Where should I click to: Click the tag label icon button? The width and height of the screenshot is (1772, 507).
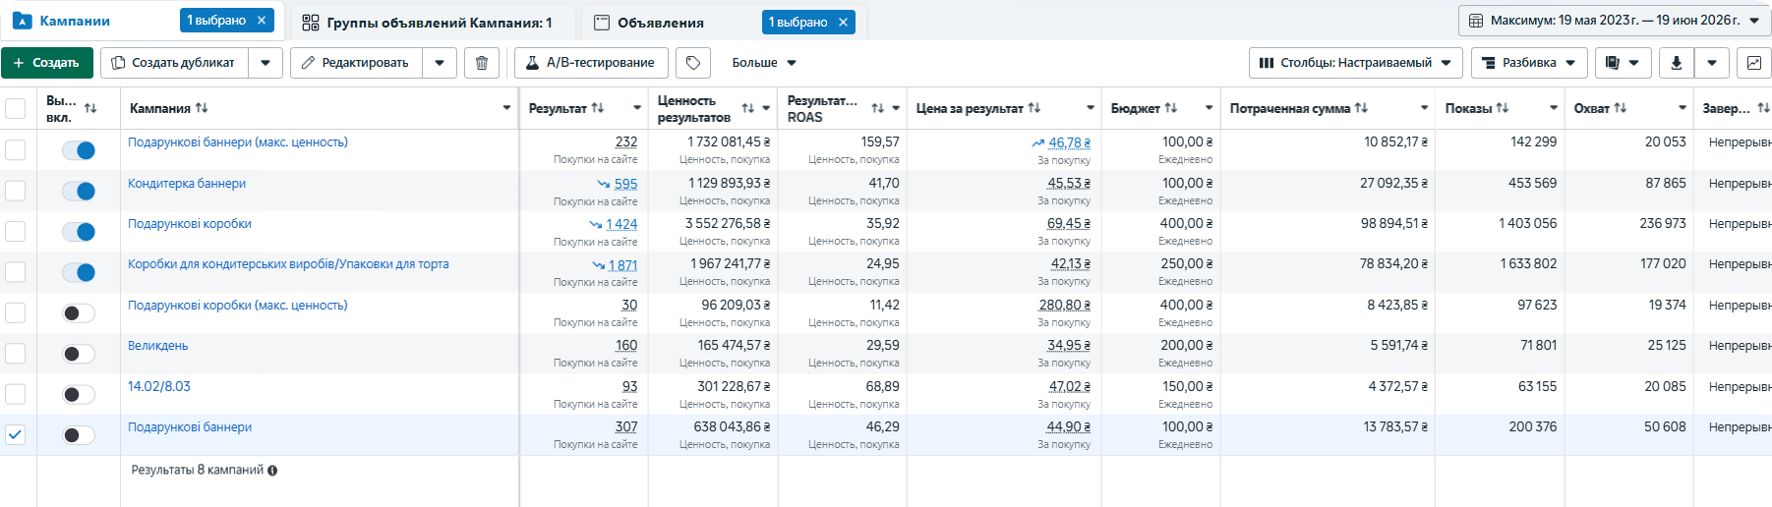(x=693, y=63)
